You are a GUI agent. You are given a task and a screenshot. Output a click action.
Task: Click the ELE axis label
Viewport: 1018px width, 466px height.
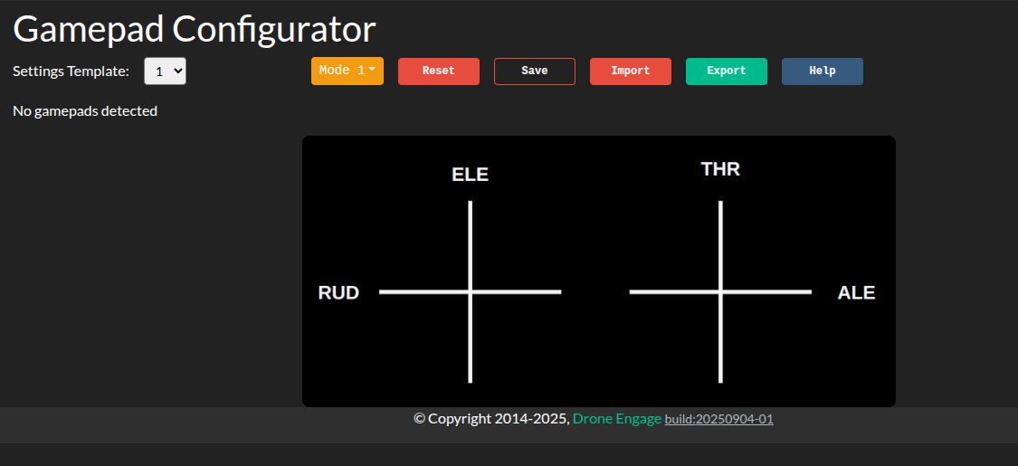(x=470, y=175)
